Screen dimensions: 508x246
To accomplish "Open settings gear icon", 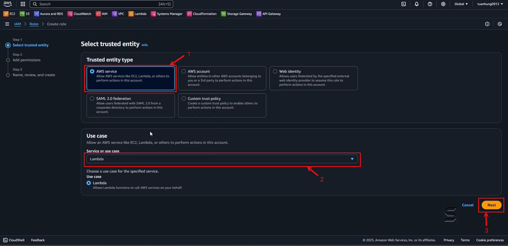I will pos(443,4).
